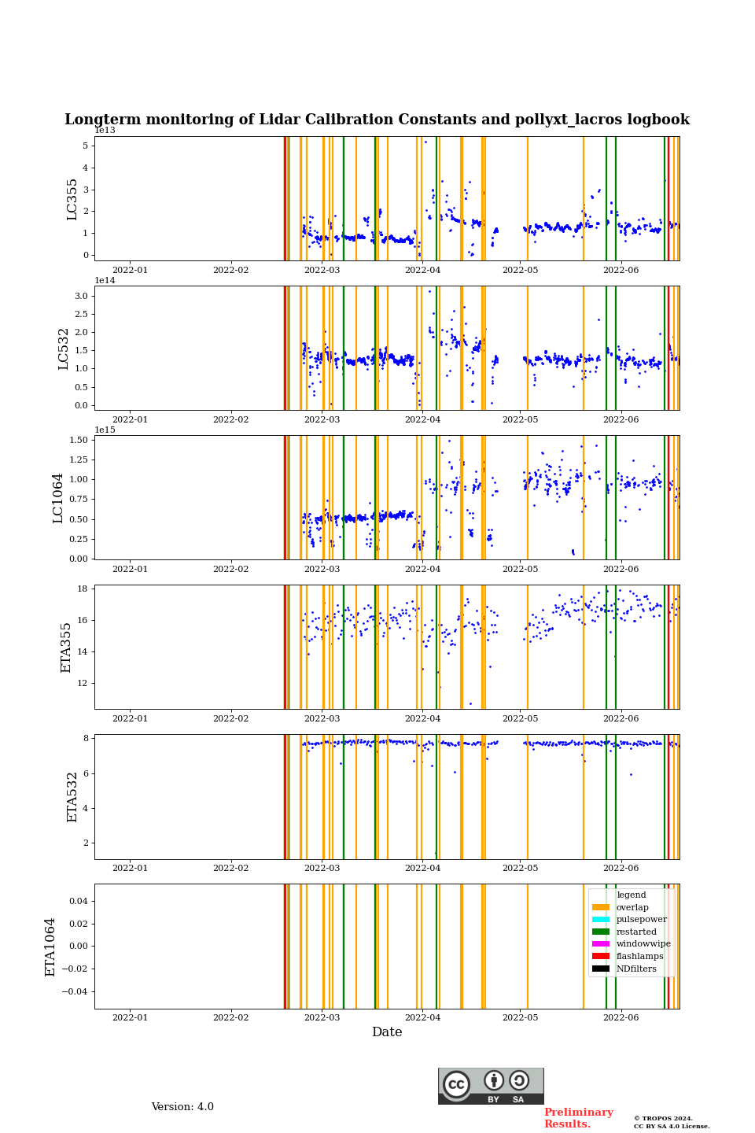Click the 2022-06 tick under the ETA1064 plot
Screen dimensions: 755x1133
pyautogui.click(x=621, y=1018)
